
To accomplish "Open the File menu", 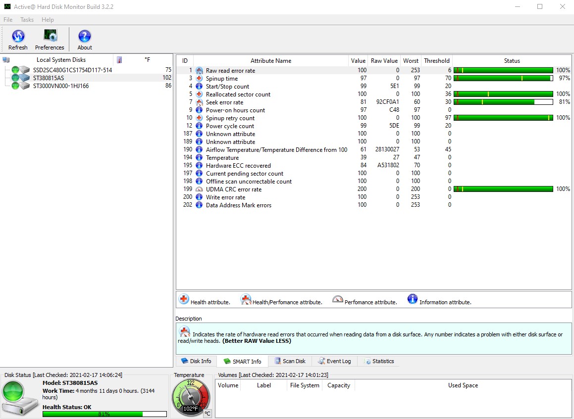I will [x=8, y=20].
